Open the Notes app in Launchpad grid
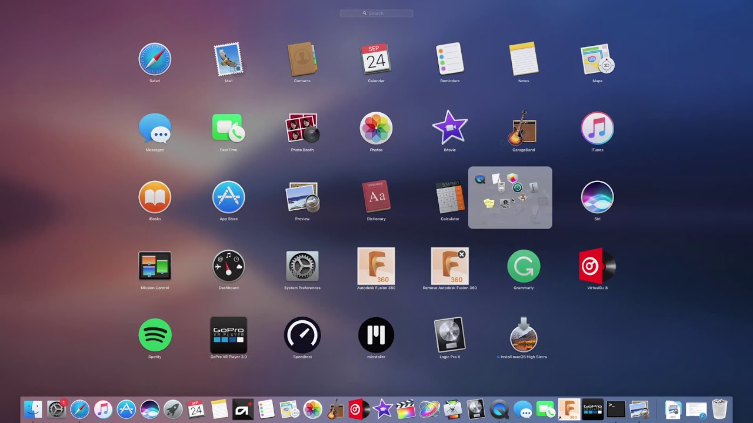 (524, 59)
